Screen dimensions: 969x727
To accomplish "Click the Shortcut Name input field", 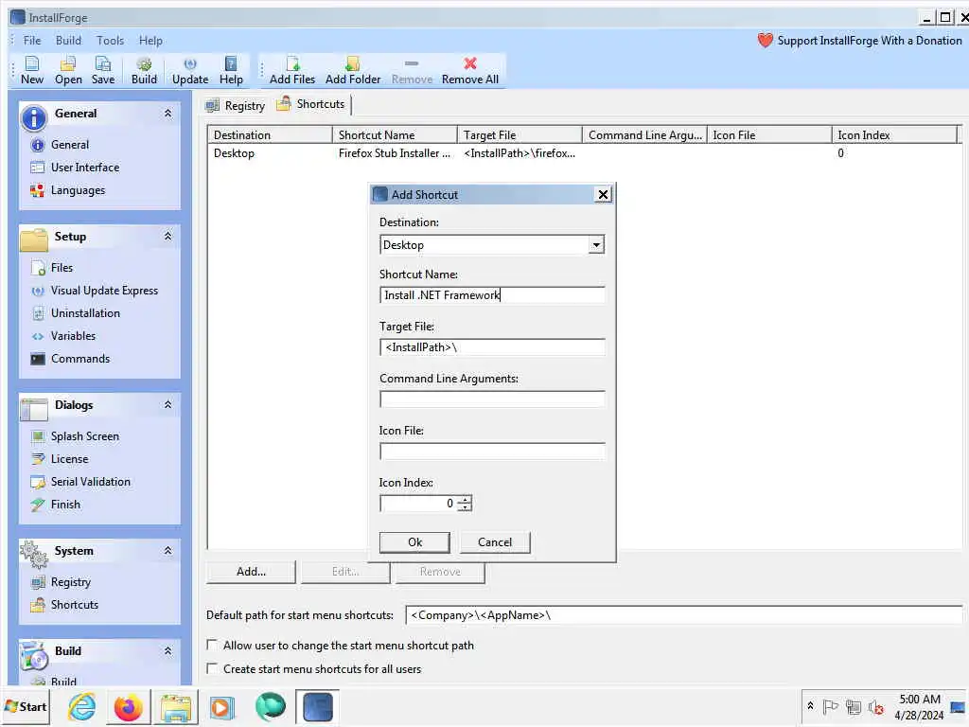I will (492, 295).
